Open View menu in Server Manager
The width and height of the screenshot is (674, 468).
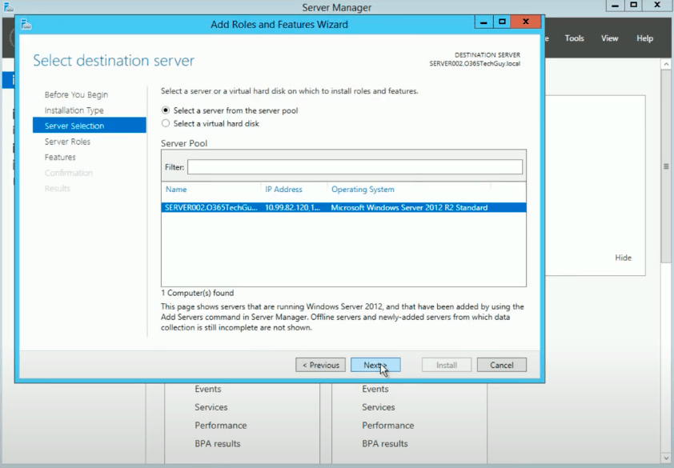pos(609,38)
